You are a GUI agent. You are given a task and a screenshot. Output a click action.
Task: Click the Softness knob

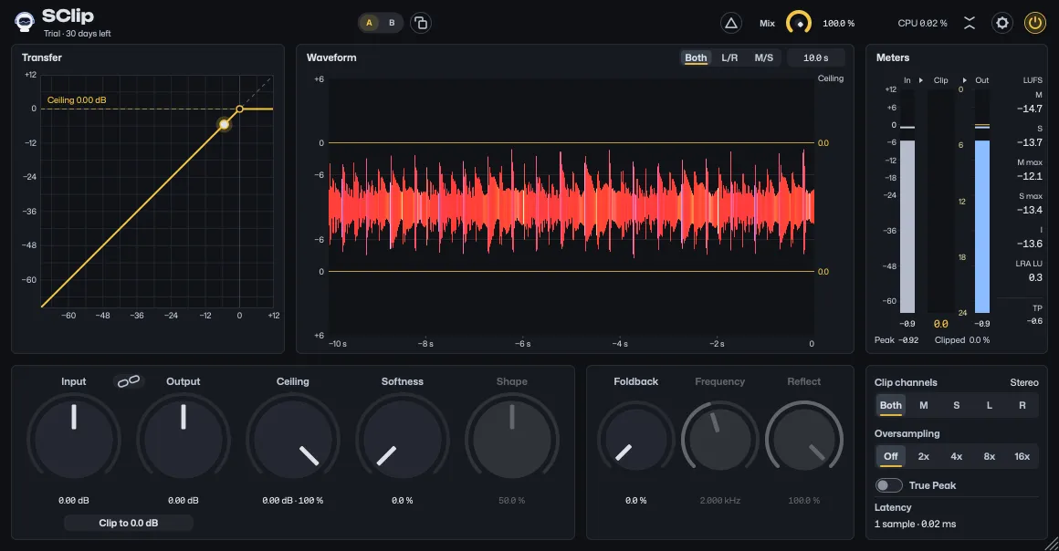[x=403, y=439]
